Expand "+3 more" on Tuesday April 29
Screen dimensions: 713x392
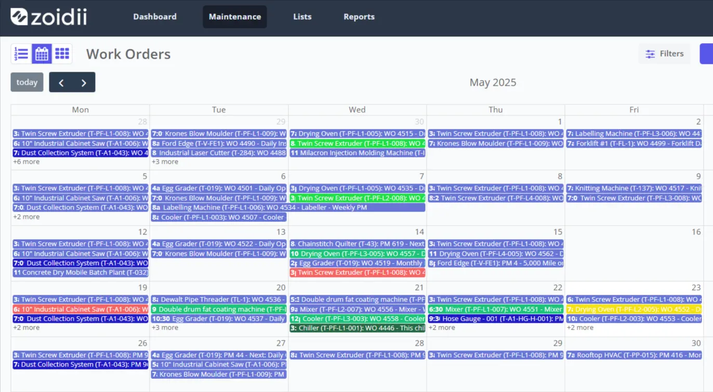click(x=165, y=162)
